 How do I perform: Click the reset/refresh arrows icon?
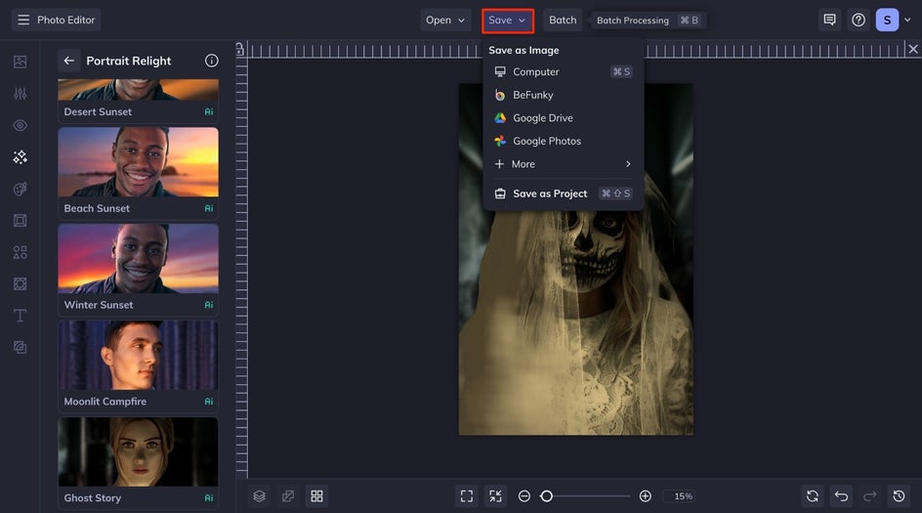(813, 496)
